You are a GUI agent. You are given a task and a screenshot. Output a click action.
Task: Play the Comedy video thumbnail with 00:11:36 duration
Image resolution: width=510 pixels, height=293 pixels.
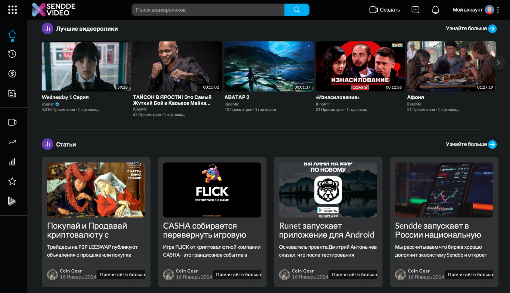click(360, 66)
